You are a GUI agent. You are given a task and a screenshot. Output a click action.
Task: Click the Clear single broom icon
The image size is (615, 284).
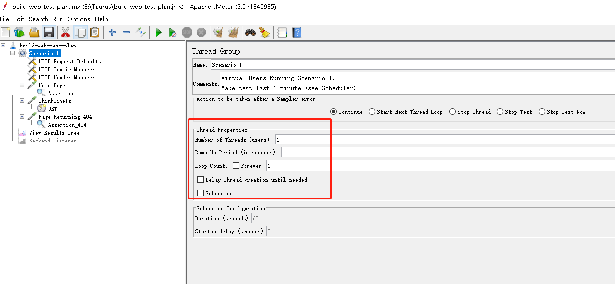tap(218, 32)
